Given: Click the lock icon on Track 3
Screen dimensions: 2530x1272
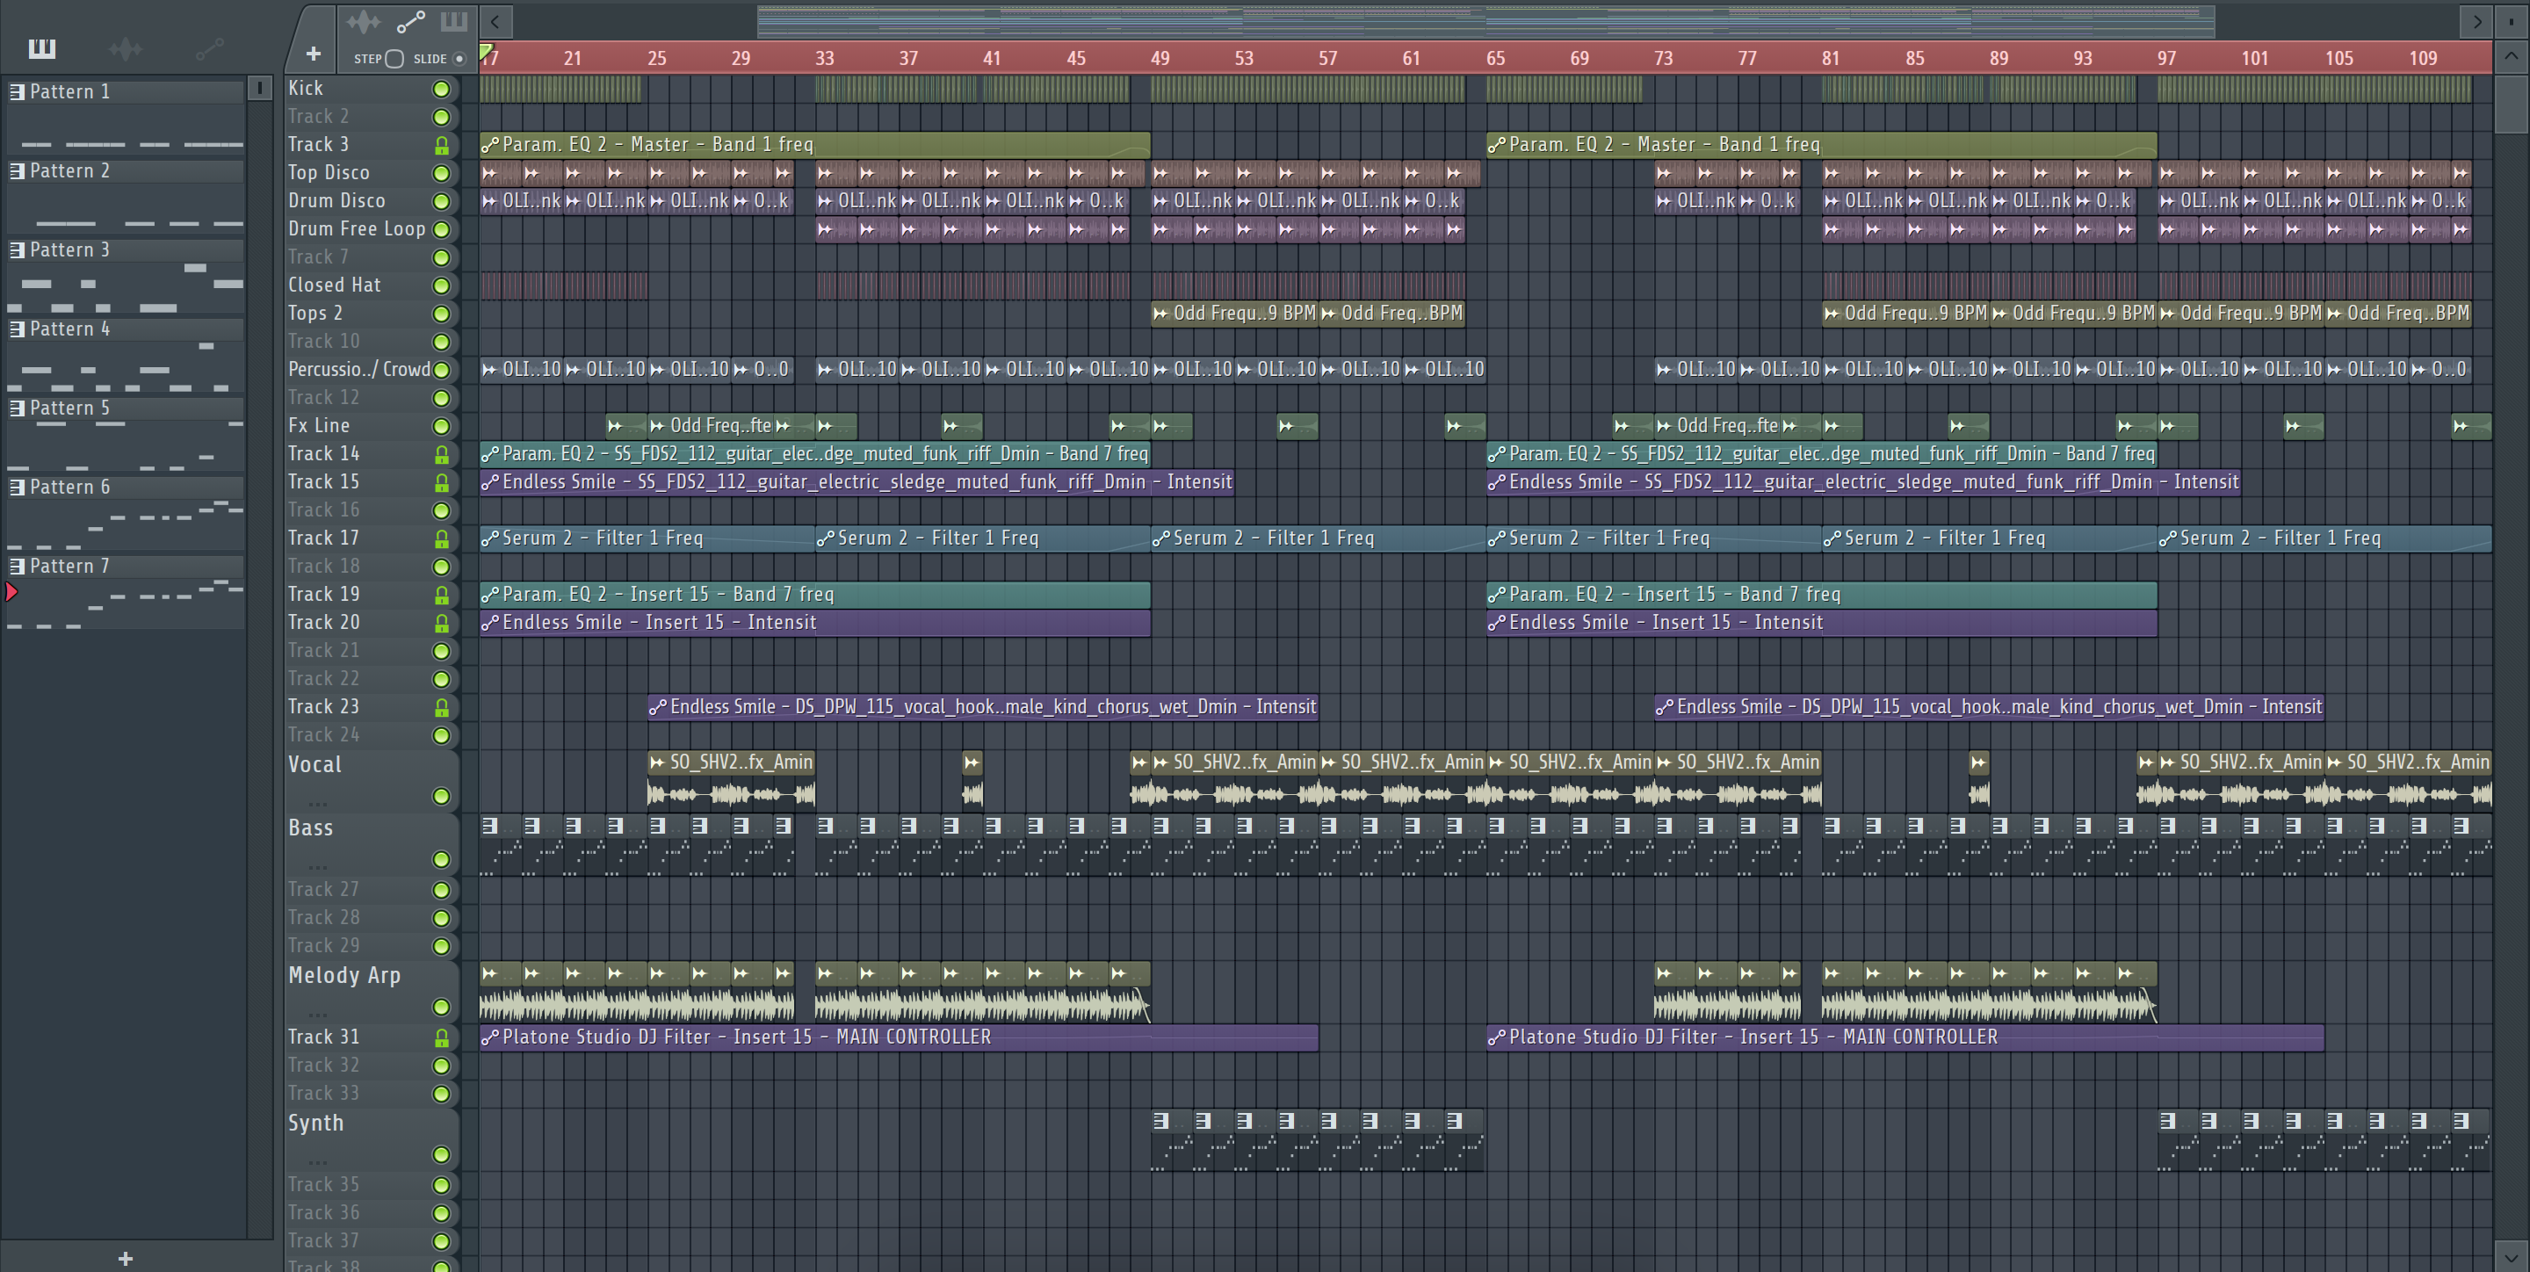Looking at the screenshot, I should pyautogui.click(x=441, y=145).
